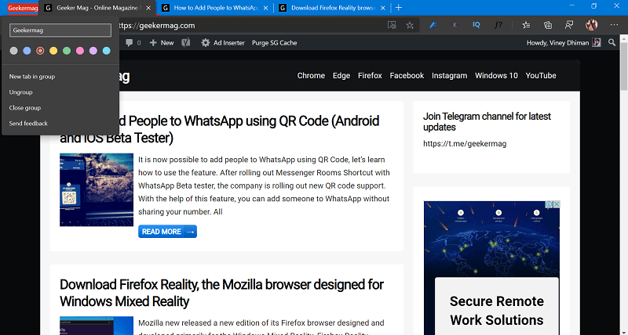
Task: Open the f? font finder extension
Action: click(x=498, y=25)
